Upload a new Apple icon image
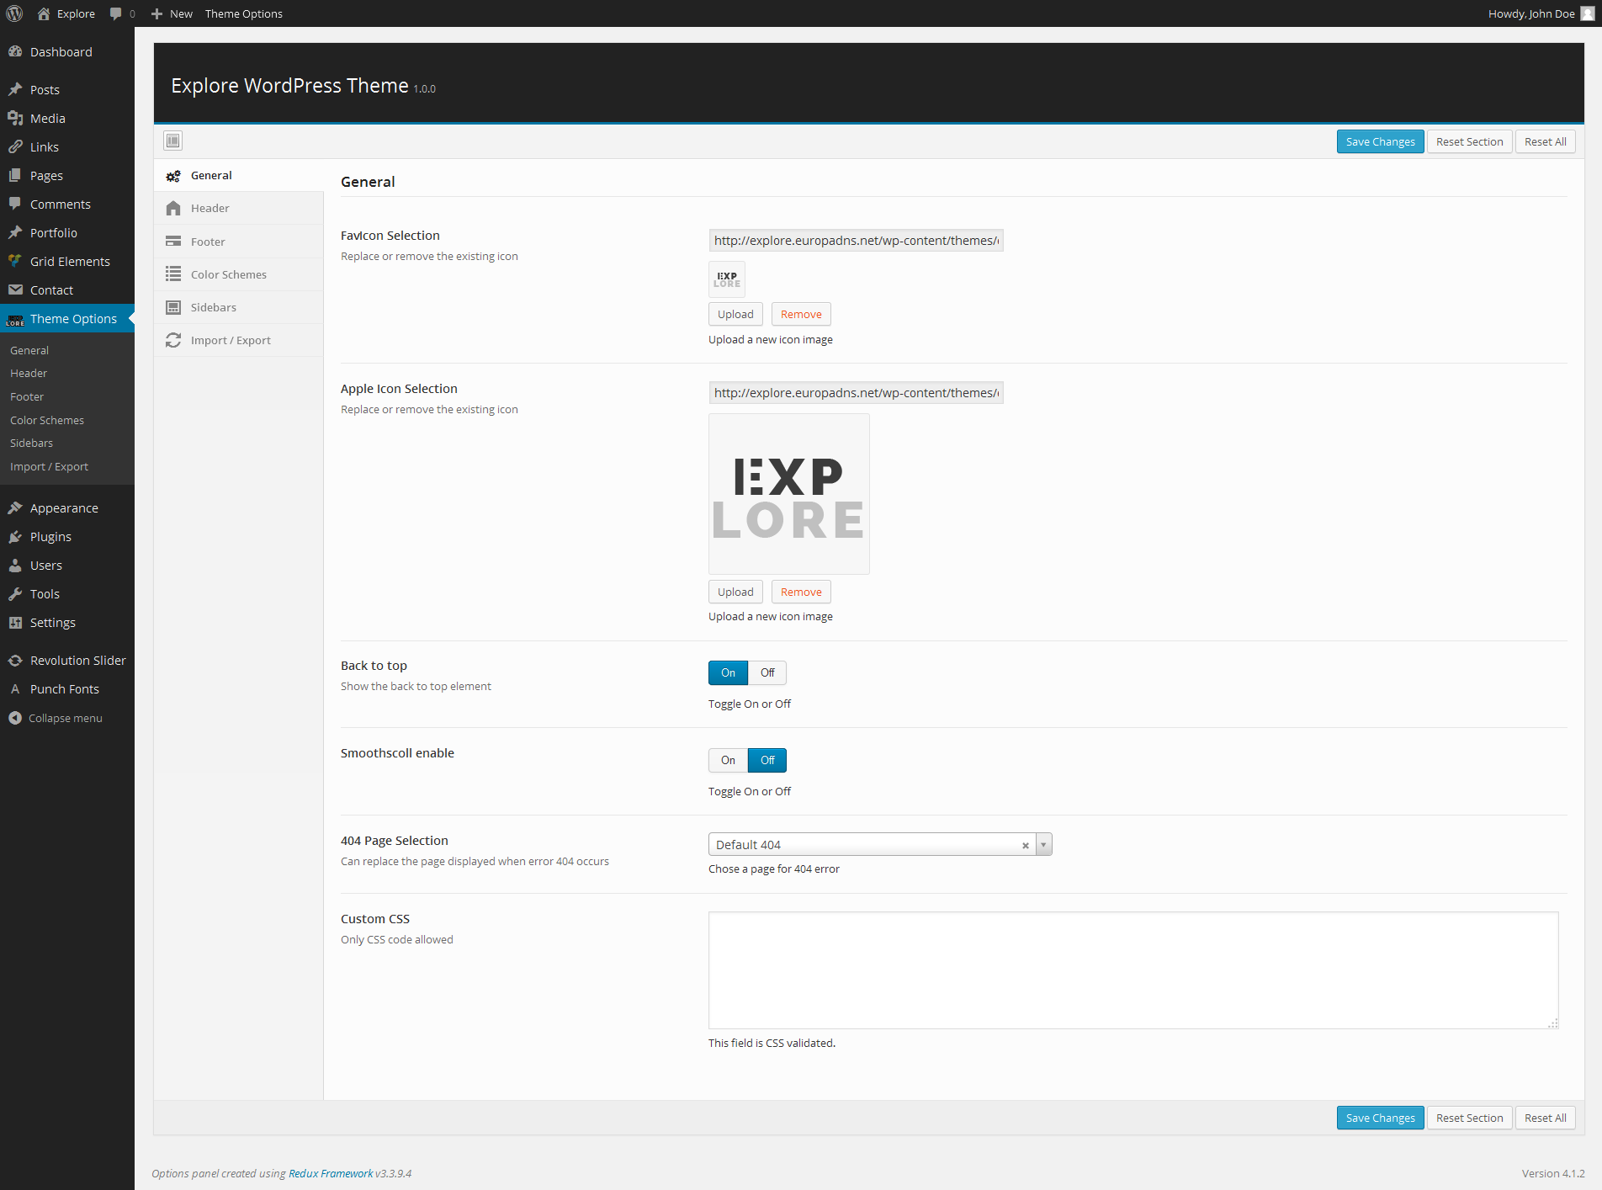 (x=735, y=592)
